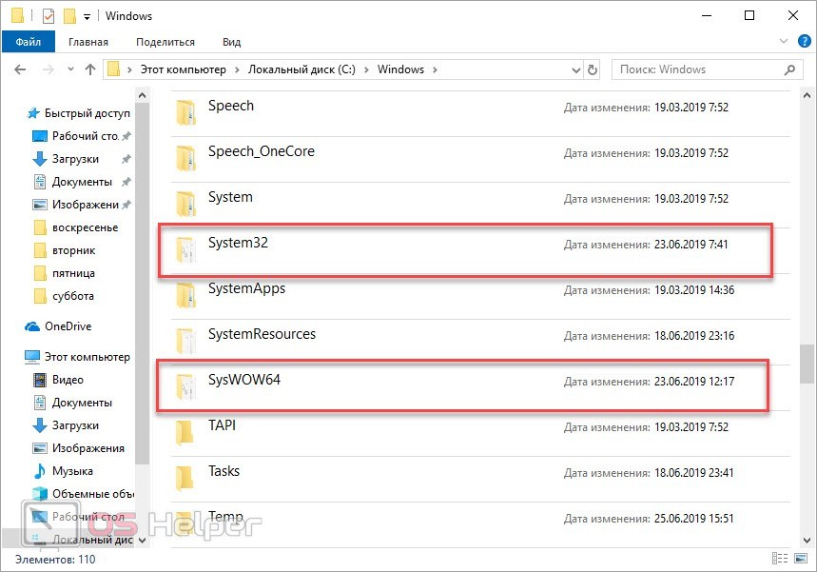This screenshot has height=572, width=817.
Task: Refresh the Windows folder view
Action: point(593,69)
